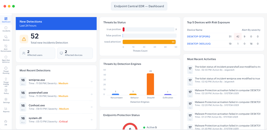Image resolution: width=267 pixels, height=130 pixels.
Task: Open Threat Intelligence bulb icon
Action: point(6,79)
